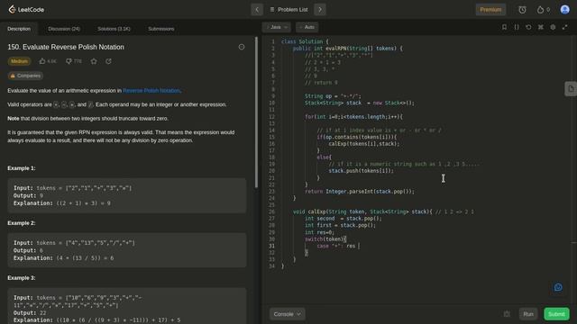
Task: View the streak flame counter
Action: click(544, 10)
